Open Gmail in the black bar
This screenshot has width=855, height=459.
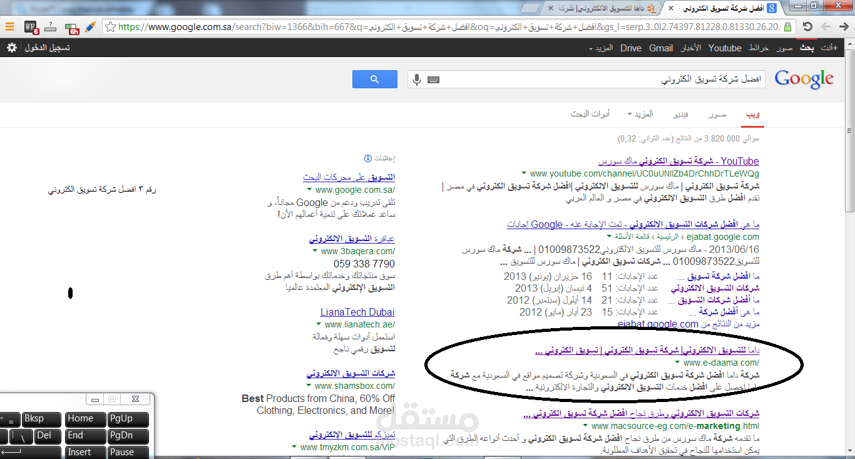coord(661,48)
